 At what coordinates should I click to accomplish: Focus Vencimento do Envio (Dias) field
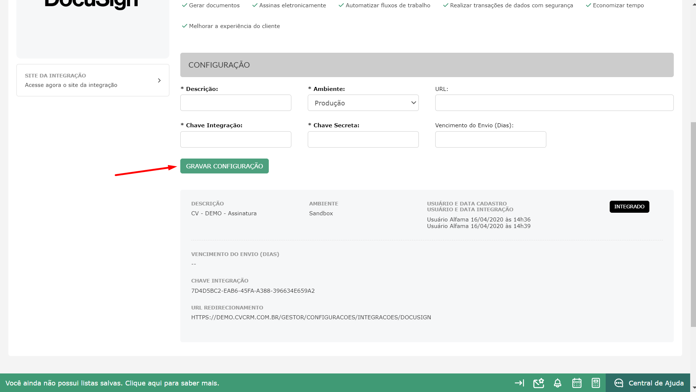tap(491, 139)
